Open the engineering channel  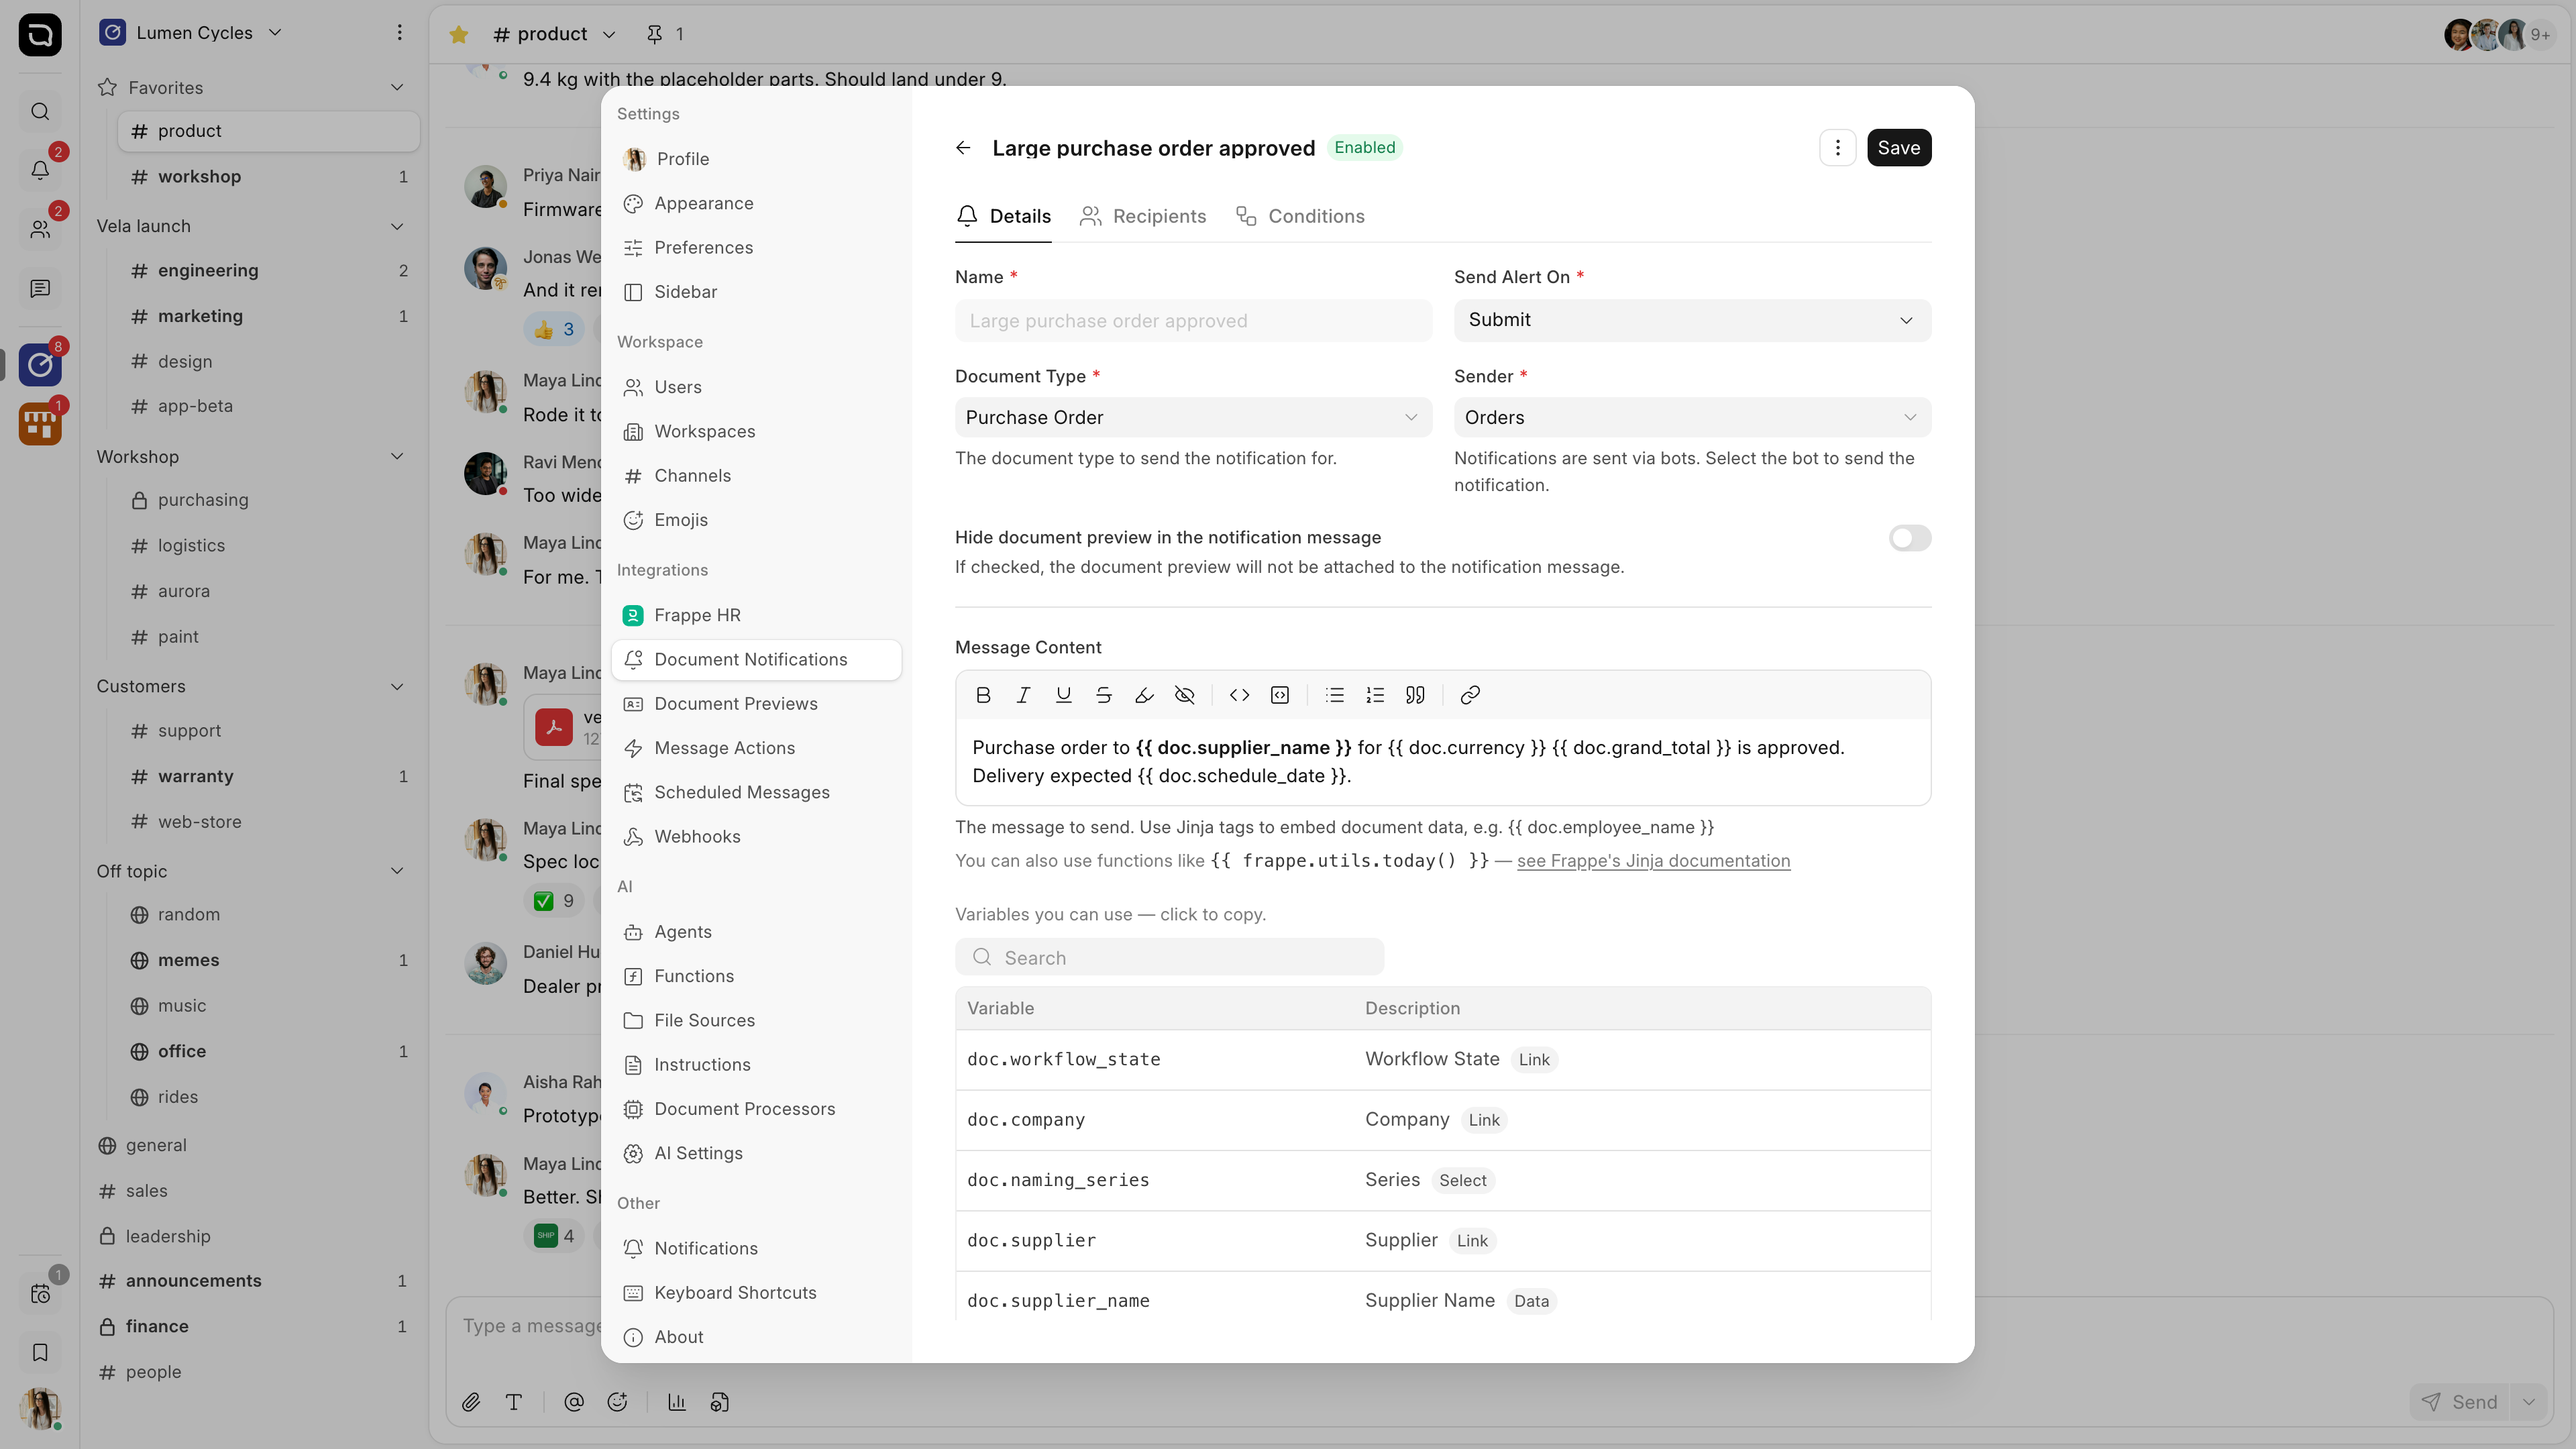click(x=268, y=270)
